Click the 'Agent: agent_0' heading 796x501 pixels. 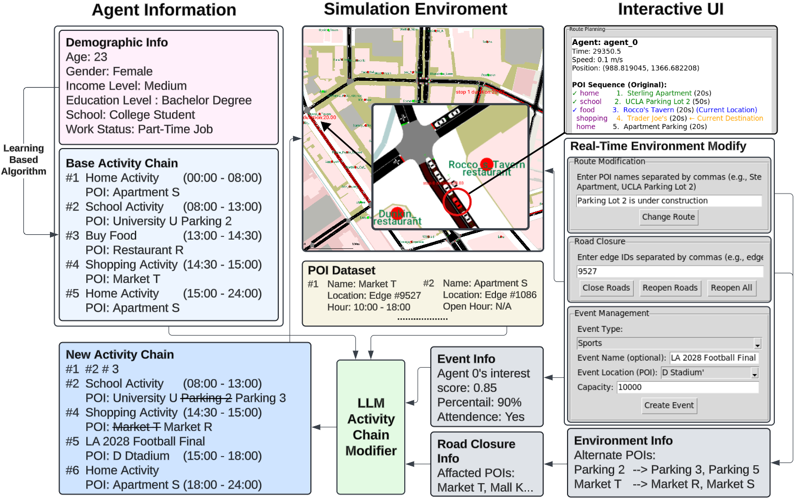tap(604, 42)
